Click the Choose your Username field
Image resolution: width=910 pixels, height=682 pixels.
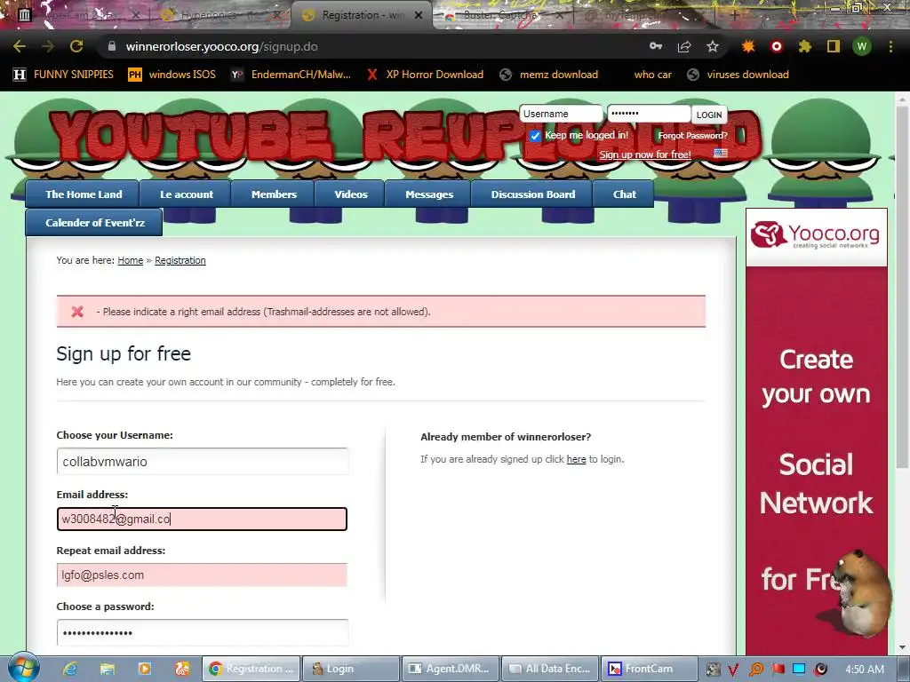[x=203, y=462]
